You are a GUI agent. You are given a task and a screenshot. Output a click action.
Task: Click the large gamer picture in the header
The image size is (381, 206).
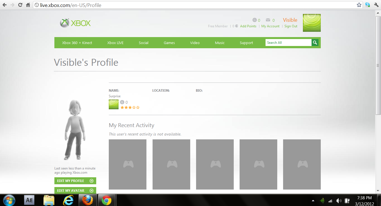[x=312, y=23]
